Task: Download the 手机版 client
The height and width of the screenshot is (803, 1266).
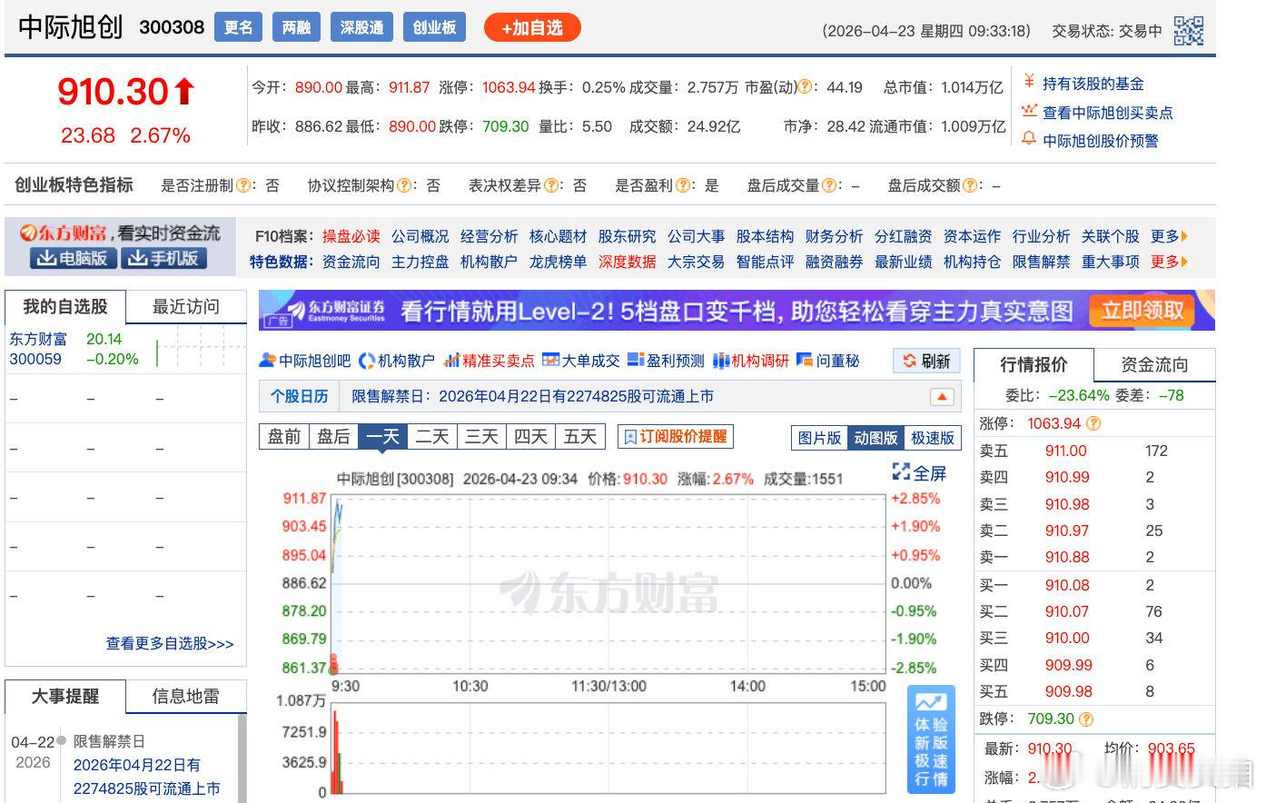Action: pos(163,258)
